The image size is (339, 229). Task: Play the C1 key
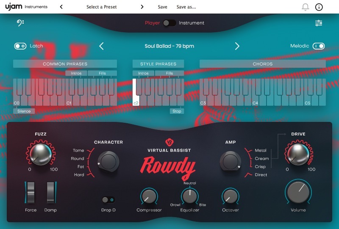pos(69,99)
